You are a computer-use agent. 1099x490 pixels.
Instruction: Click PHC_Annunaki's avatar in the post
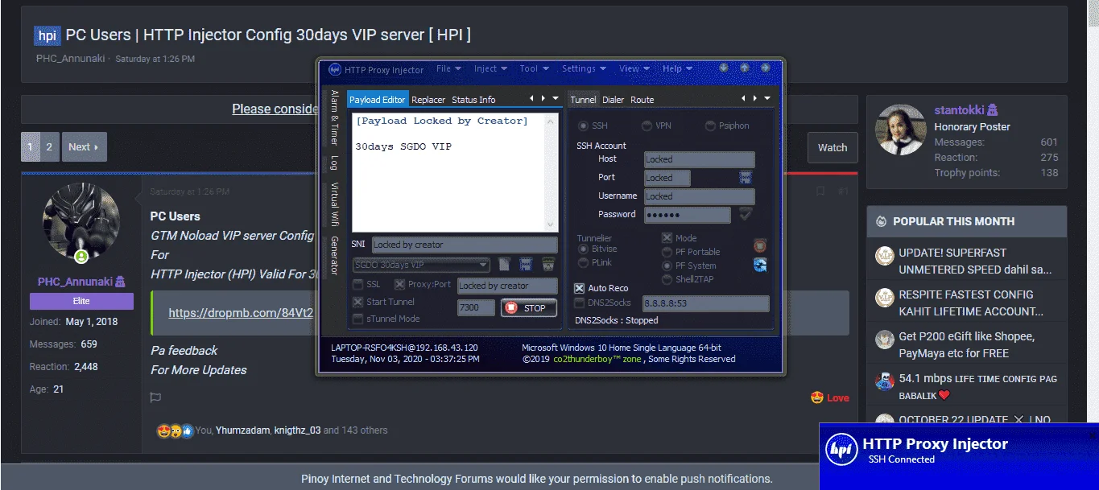click(x=81, y=222)
